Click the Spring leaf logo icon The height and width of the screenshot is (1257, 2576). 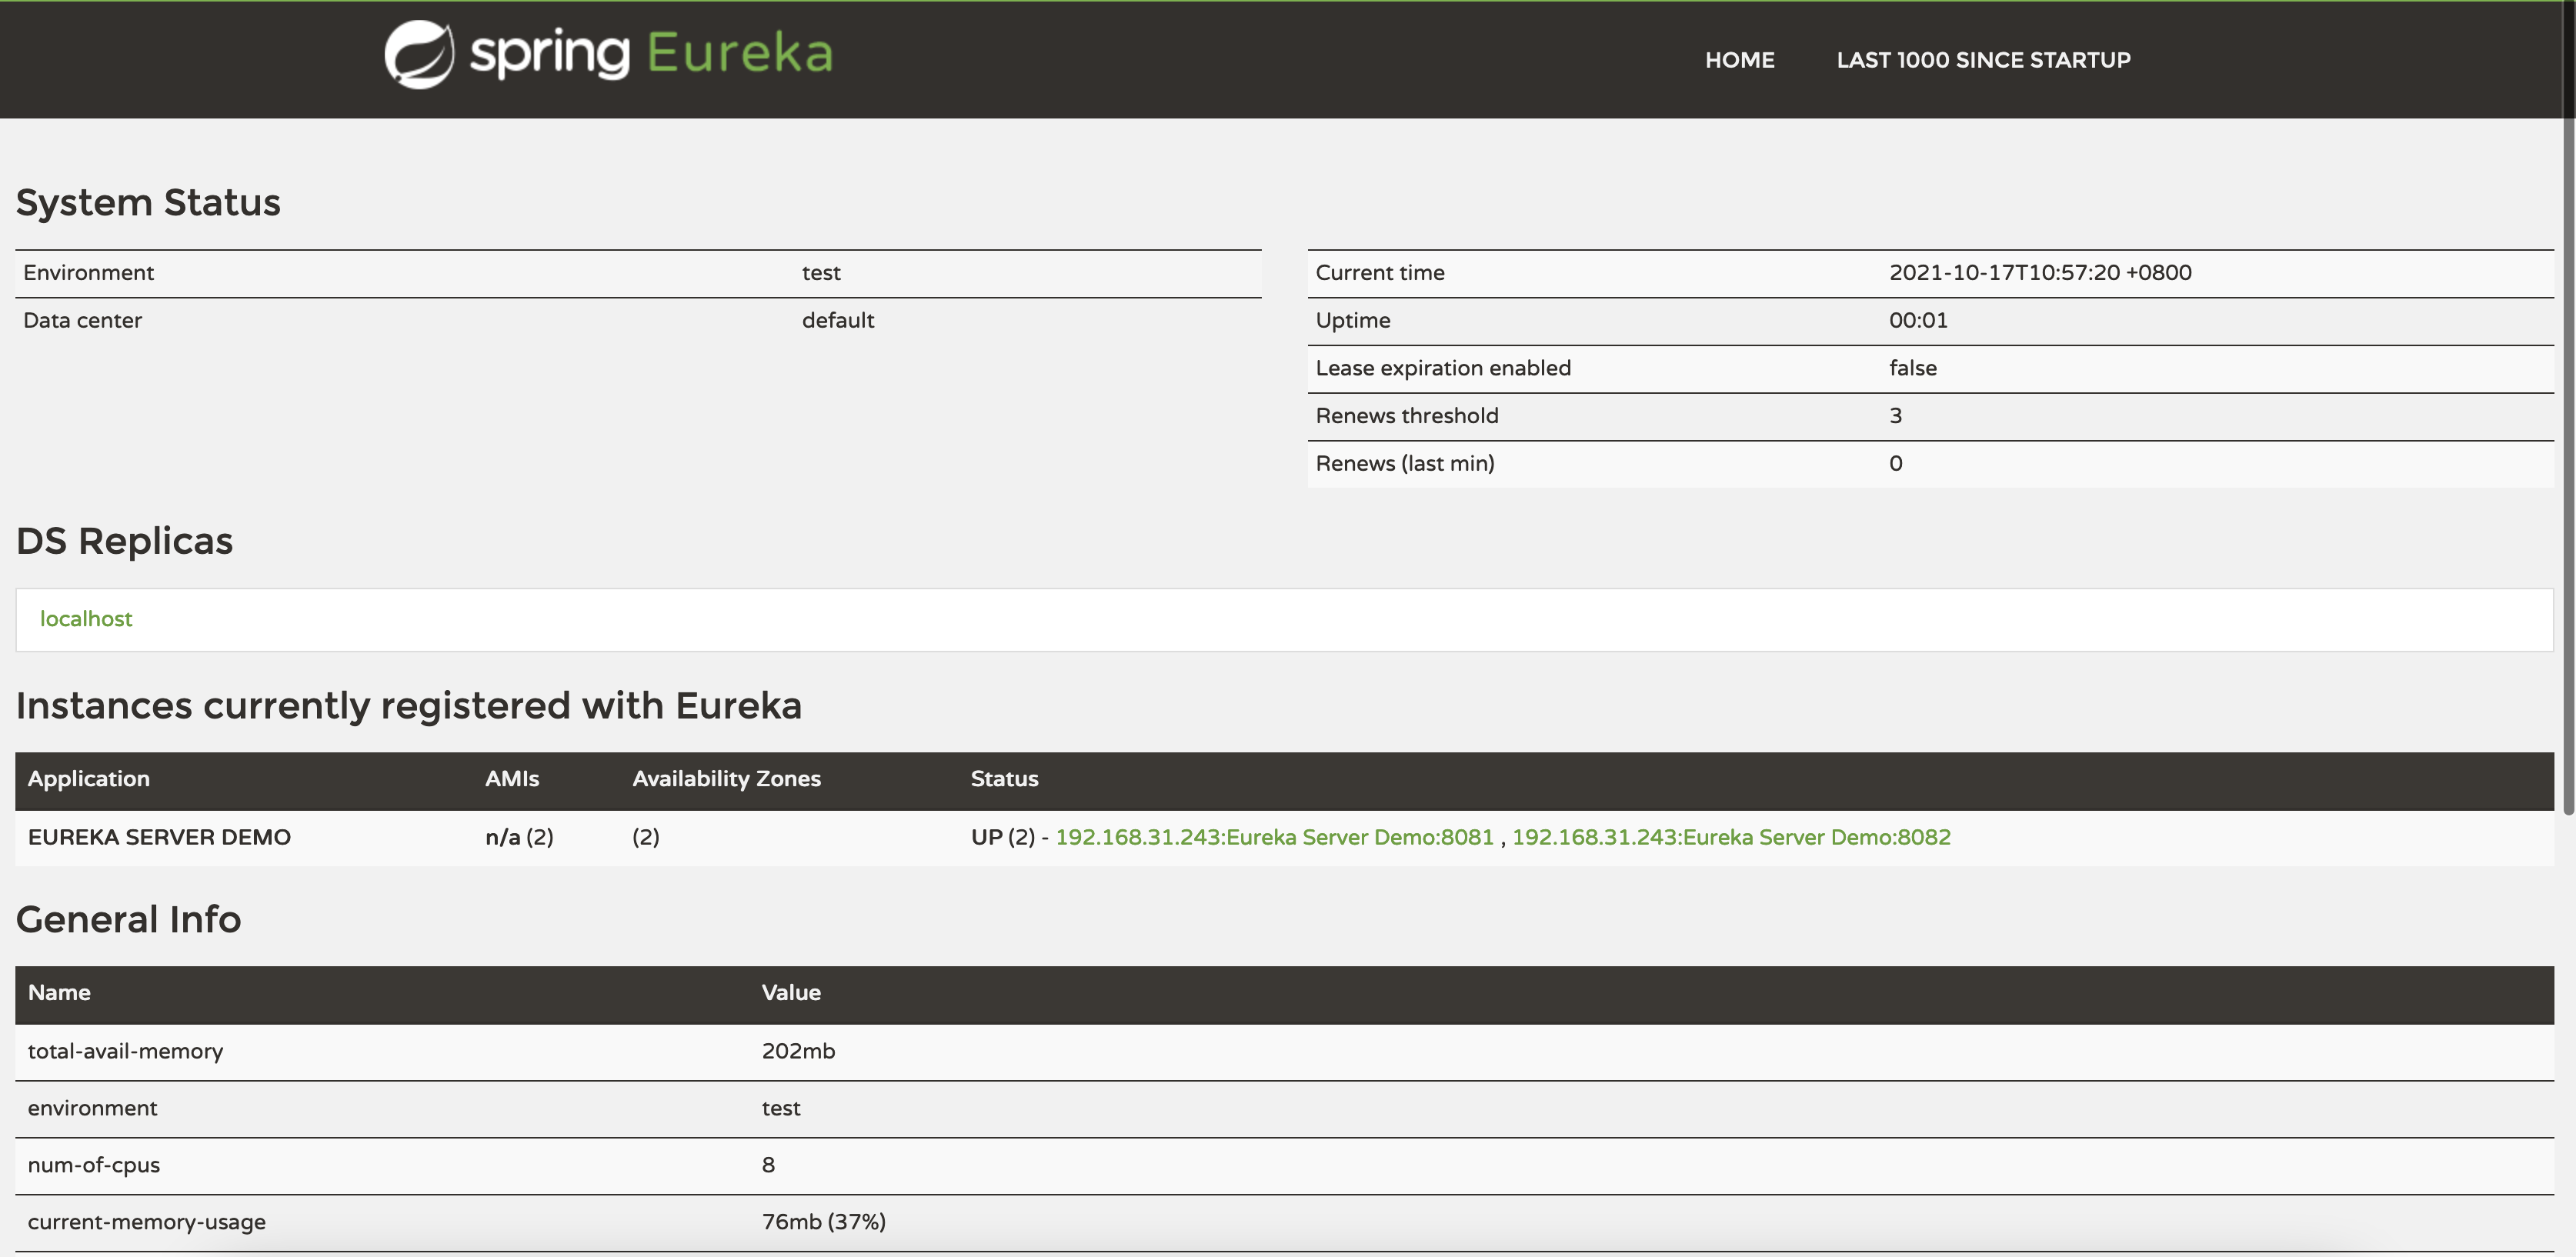coord(419,55)
